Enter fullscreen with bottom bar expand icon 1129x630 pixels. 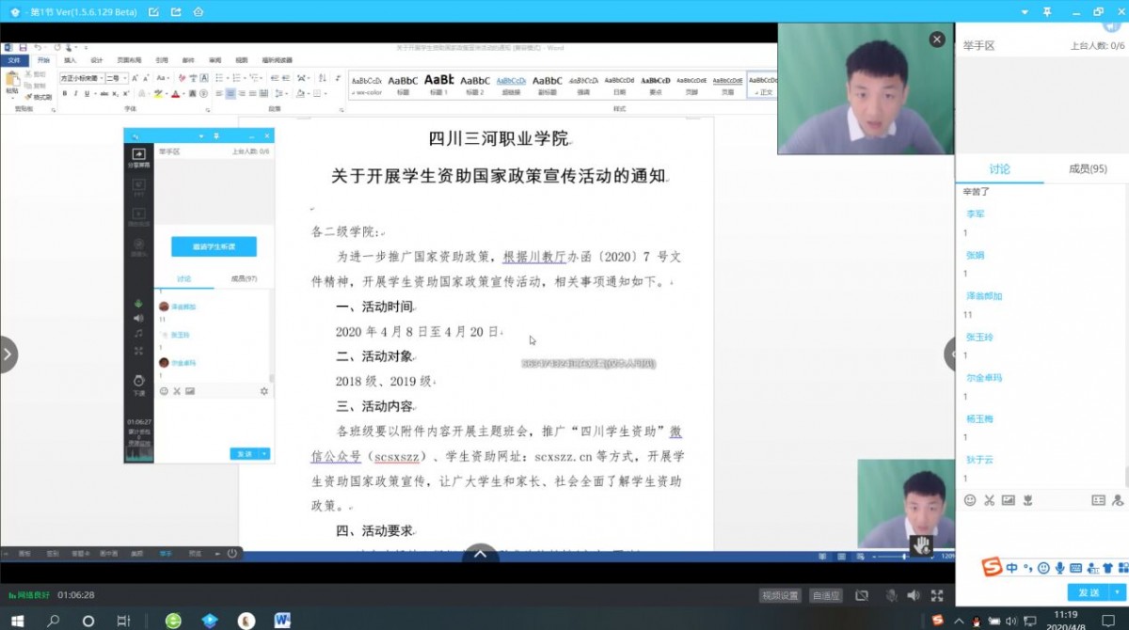[936, 595]
